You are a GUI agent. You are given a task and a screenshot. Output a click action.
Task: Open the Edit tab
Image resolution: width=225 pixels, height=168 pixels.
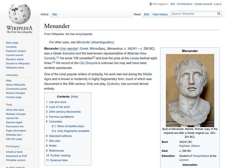147,15
